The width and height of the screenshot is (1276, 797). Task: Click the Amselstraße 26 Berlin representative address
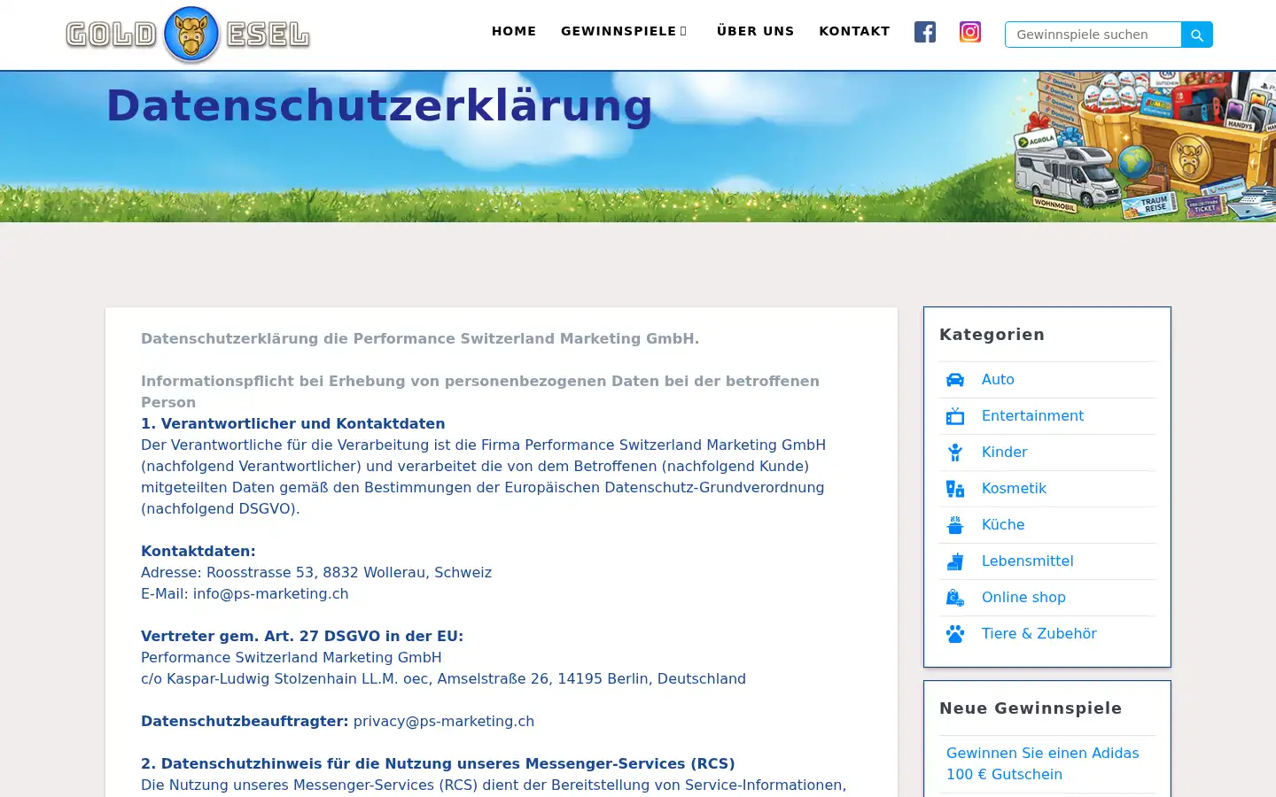[x=443, y=679]
